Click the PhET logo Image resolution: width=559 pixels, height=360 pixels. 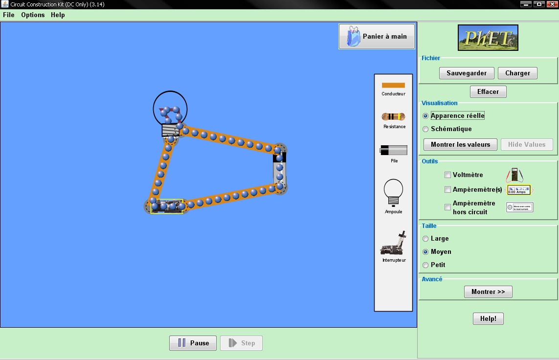coord(488,38)
